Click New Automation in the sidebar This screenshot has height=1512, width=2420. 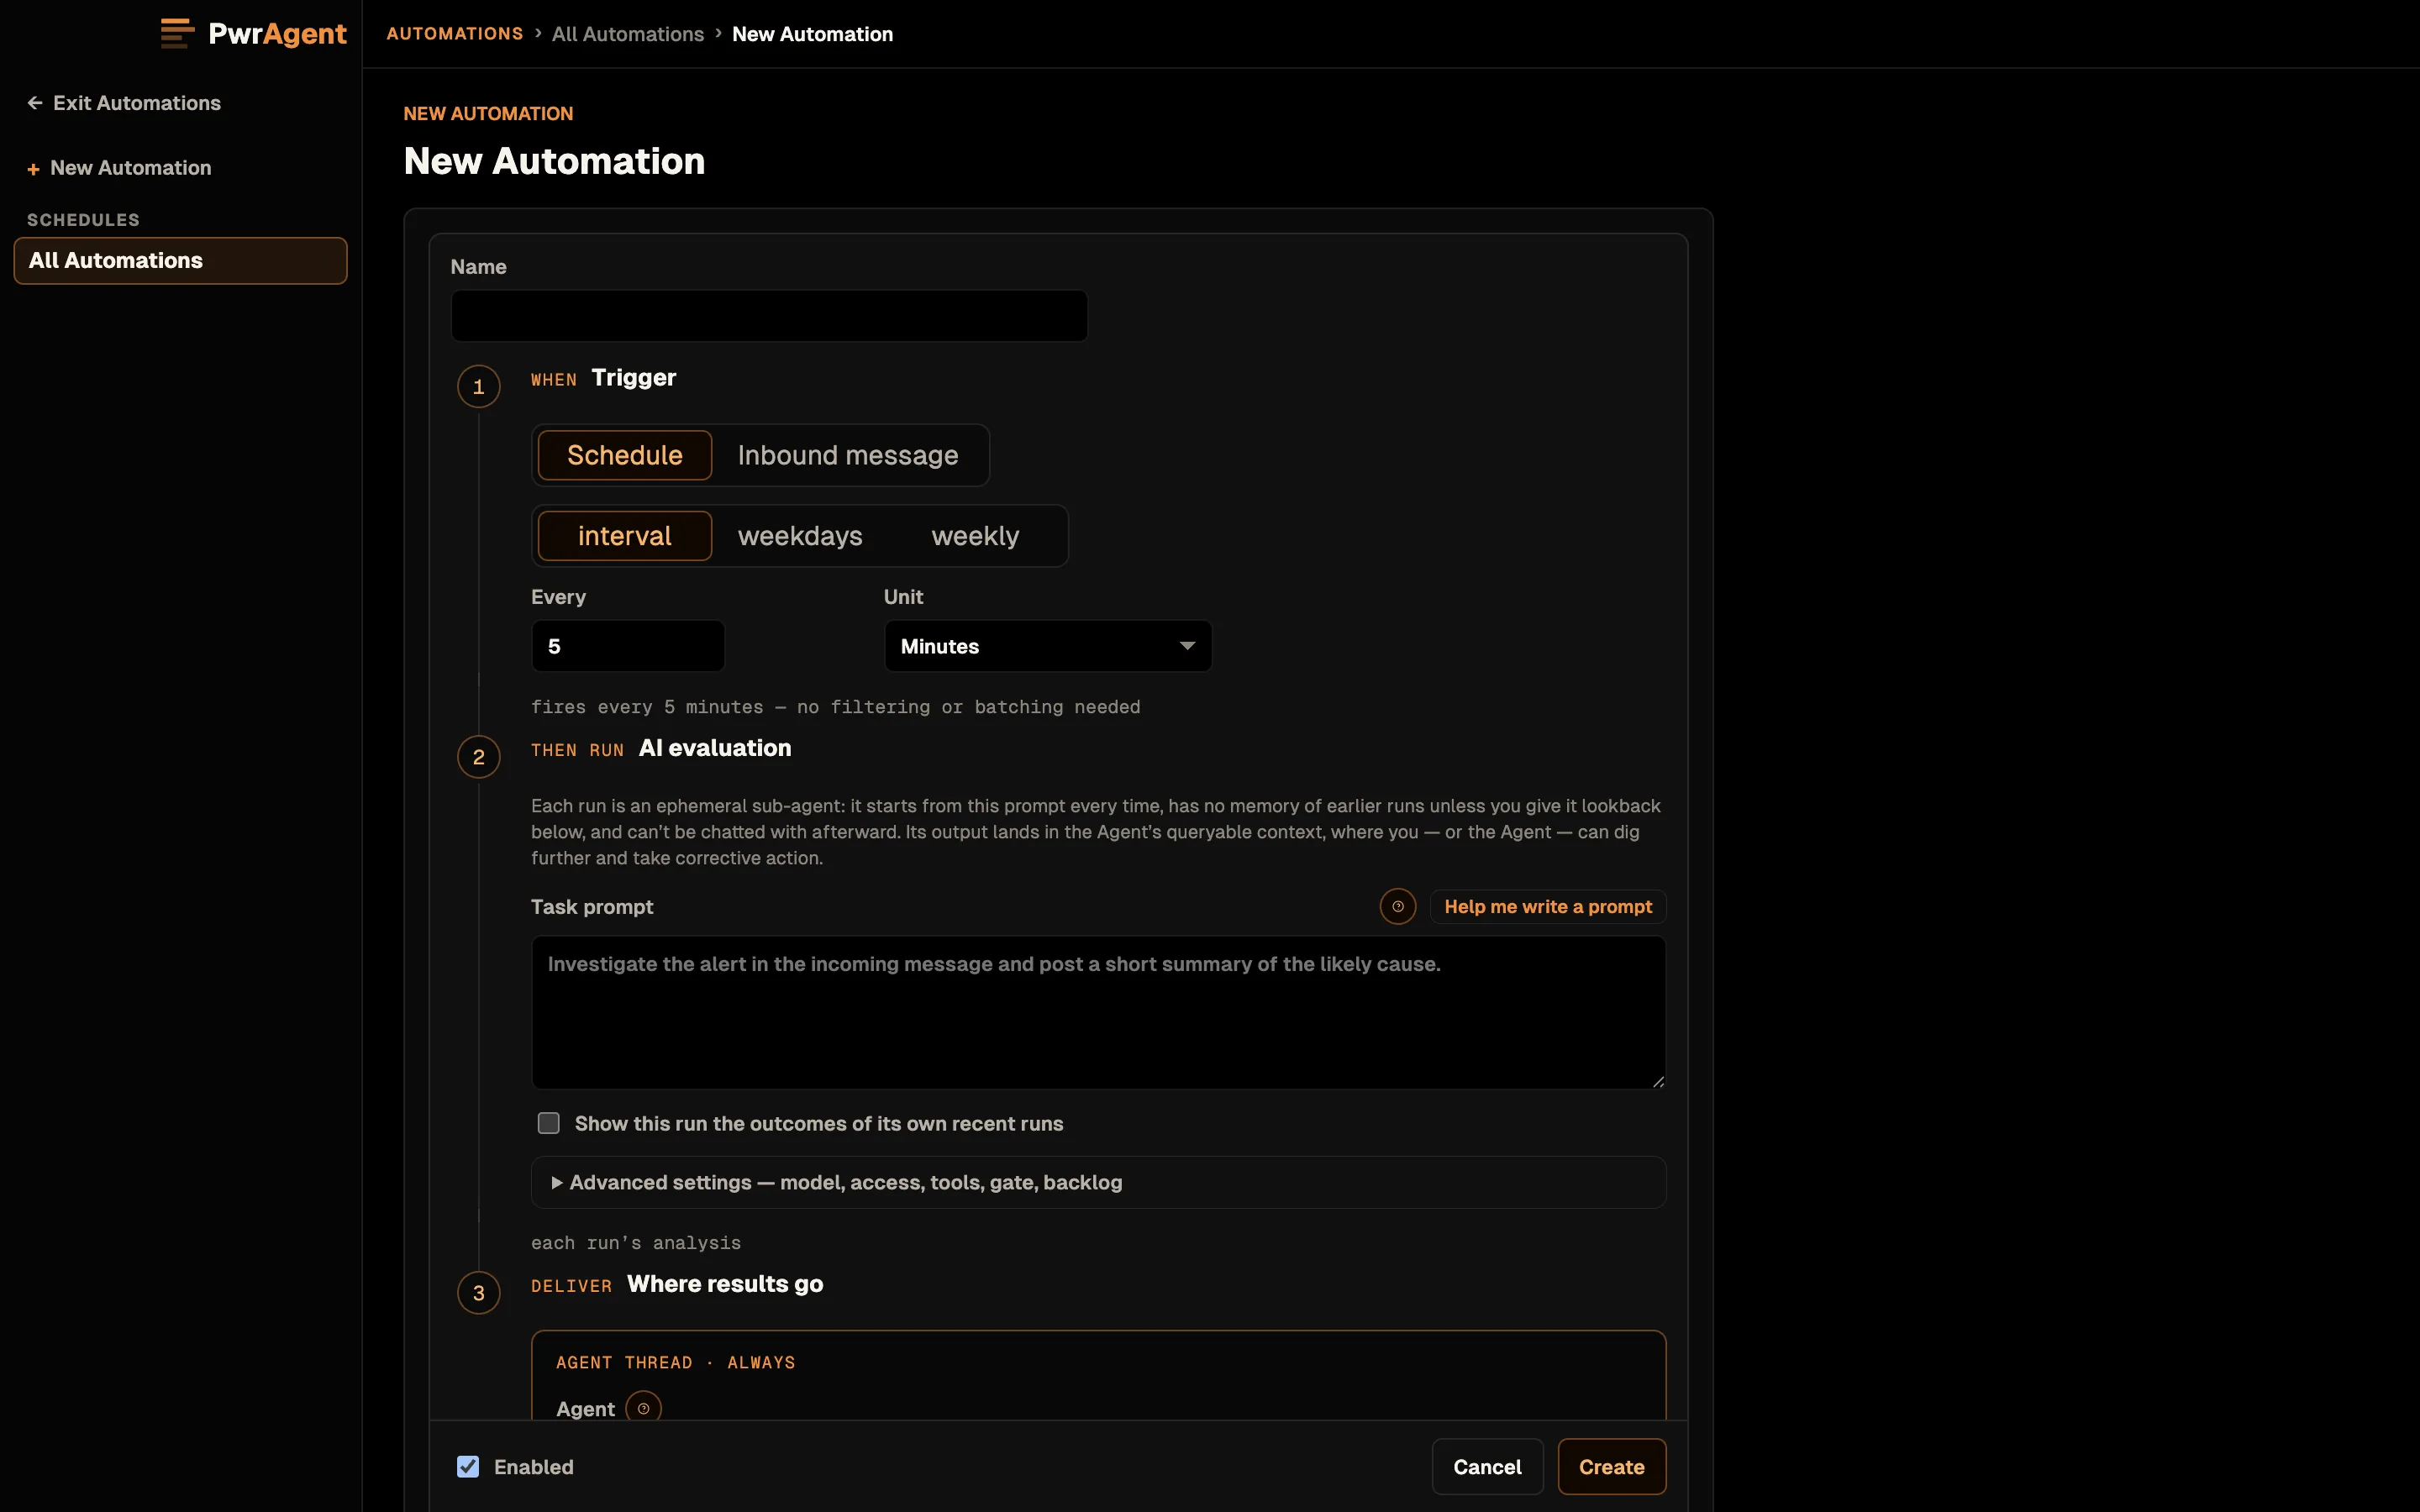coord(119,168)
